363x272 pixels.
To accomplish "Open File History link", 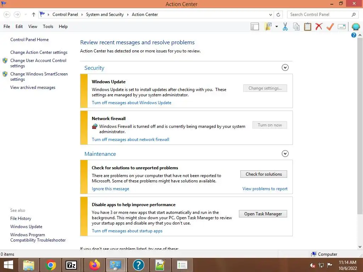I will 21,218.
